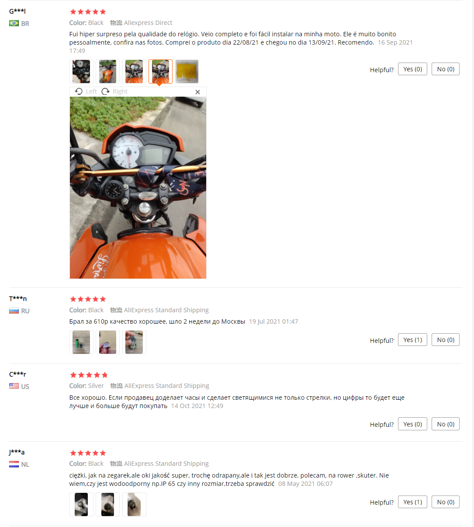The height and width of the screenshot is (527, 474).
Task: Open second photo in J***a's review
Action: 107,504
